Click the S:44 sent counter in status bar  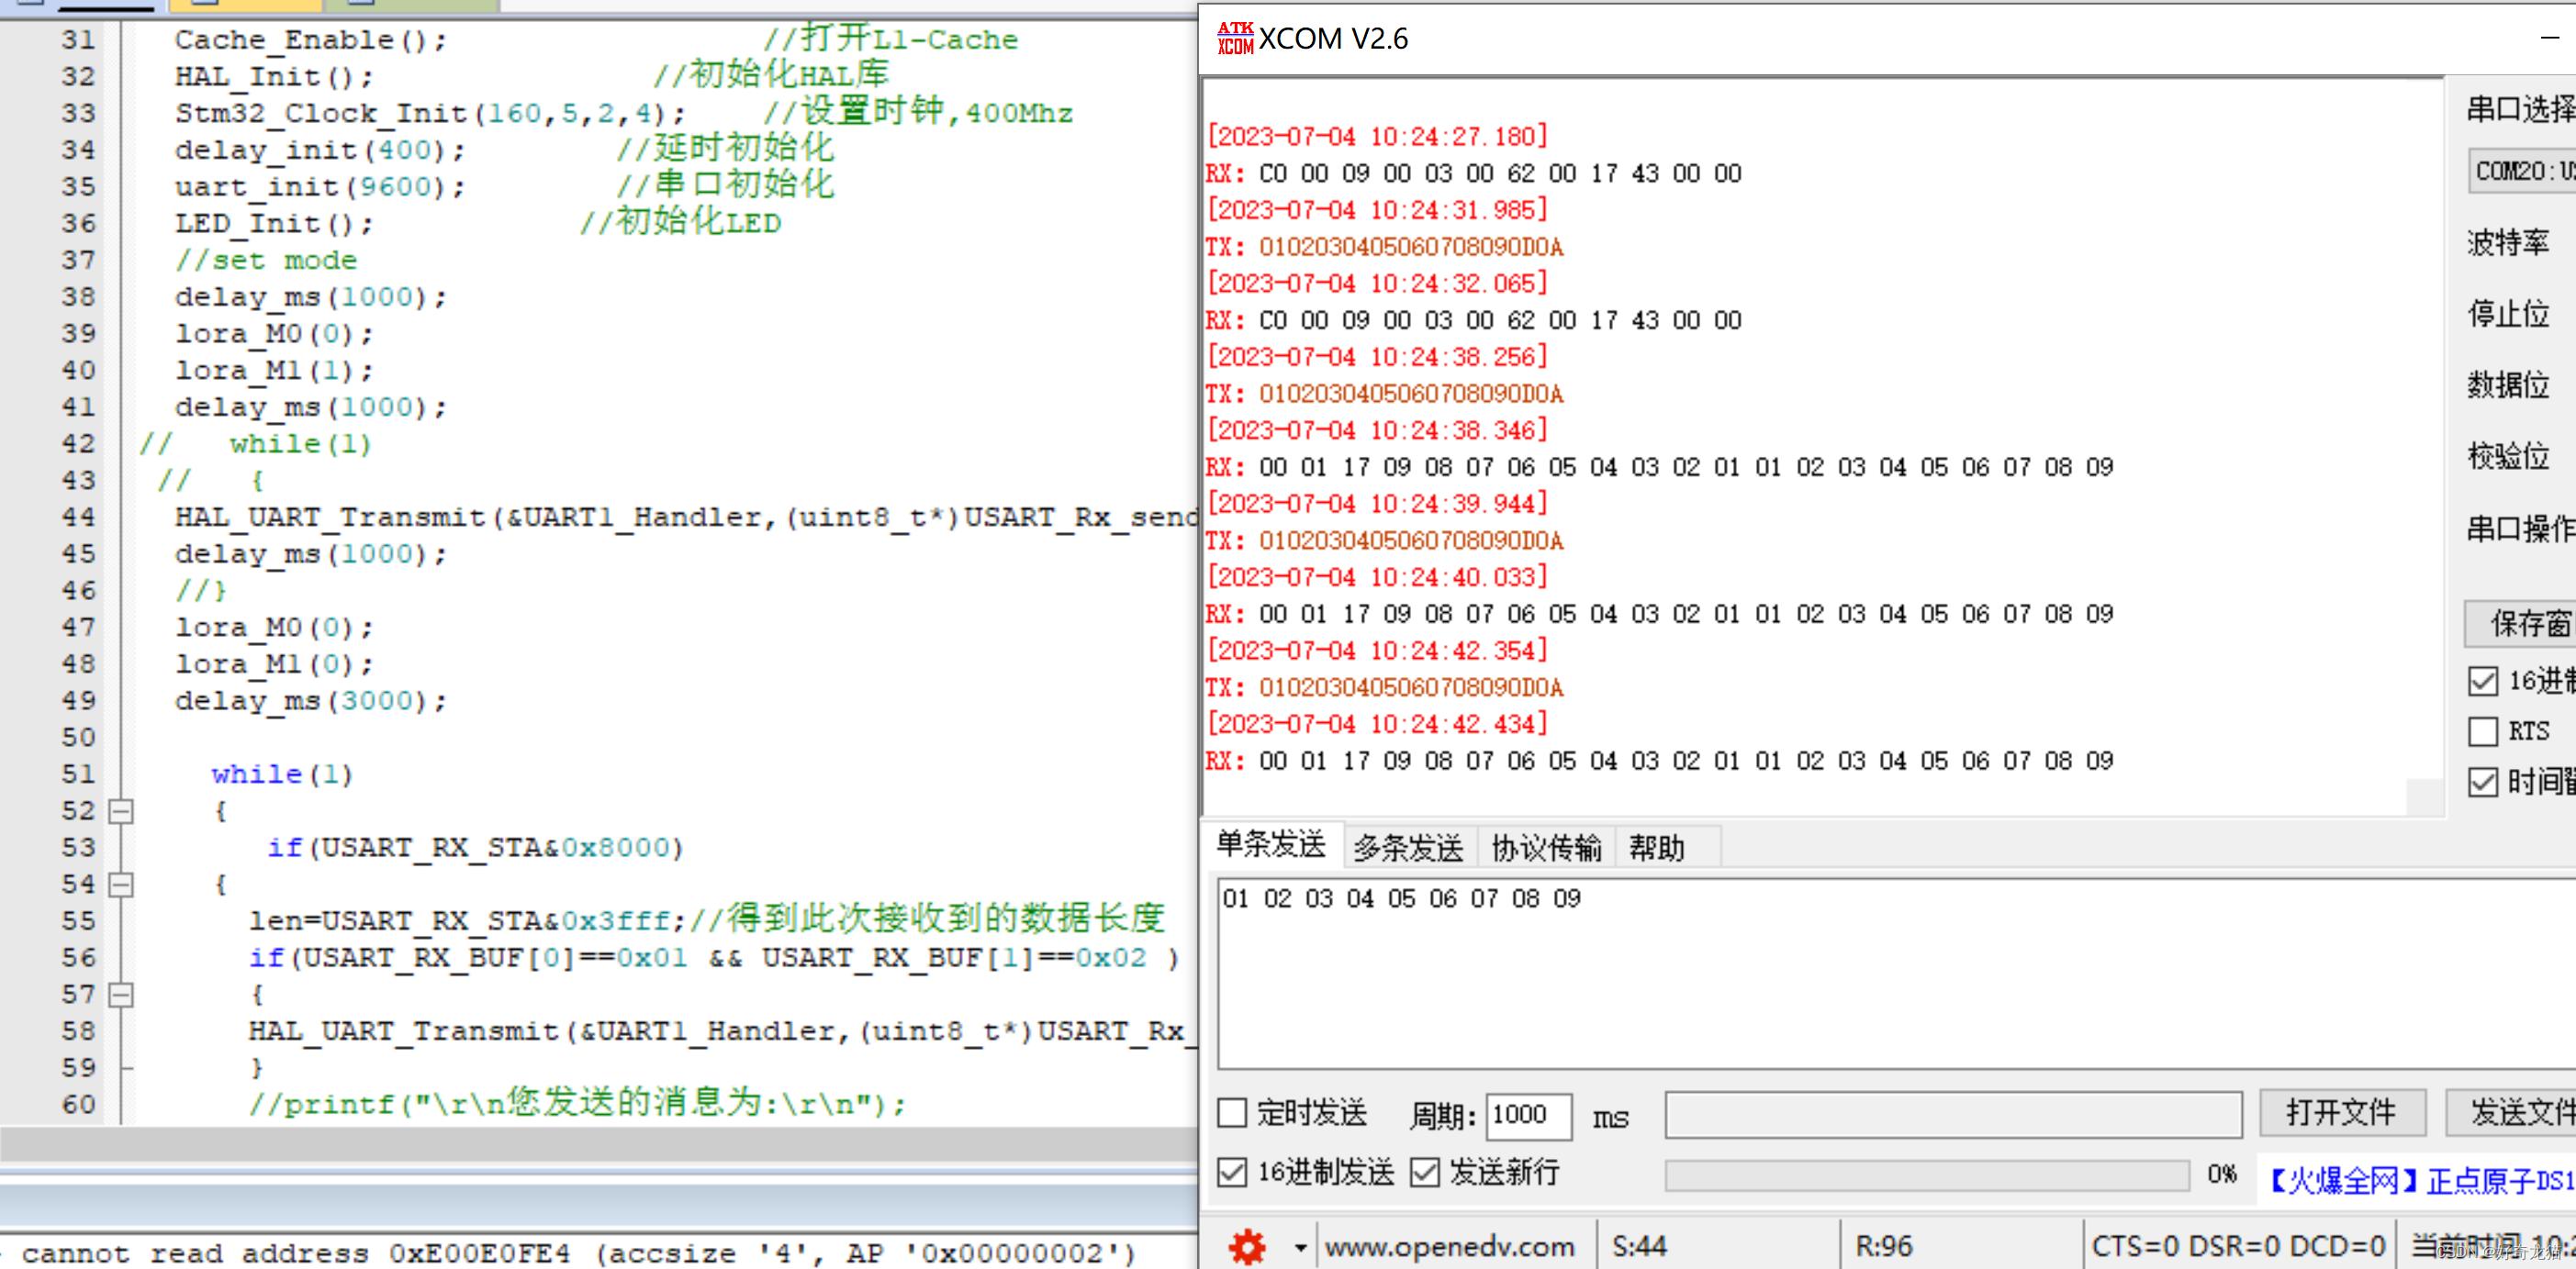pyautogui.click(x=1639, y=1246)
